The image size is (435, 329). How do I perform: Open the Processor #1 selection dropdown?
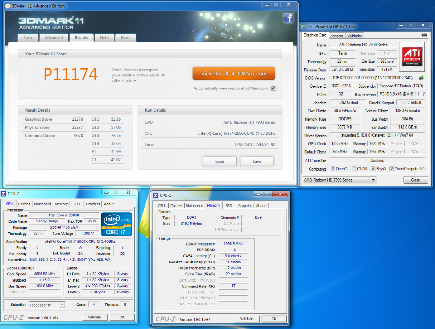tap(47, 305)
